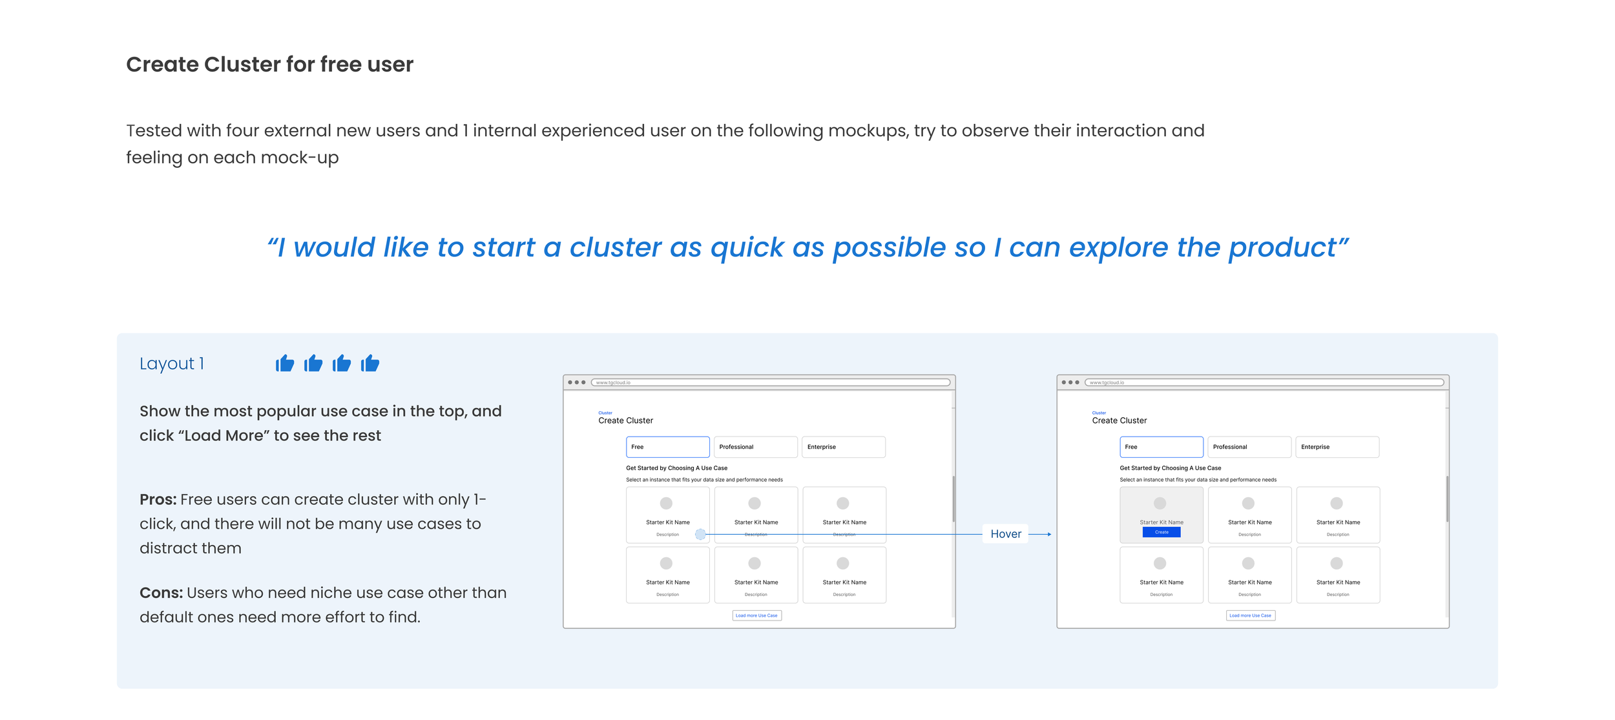The width and height of the screenshot is (1615, 720).
Task: Click the vertical scrollbar thumb in left mockup
Action: tap(953, 499)
